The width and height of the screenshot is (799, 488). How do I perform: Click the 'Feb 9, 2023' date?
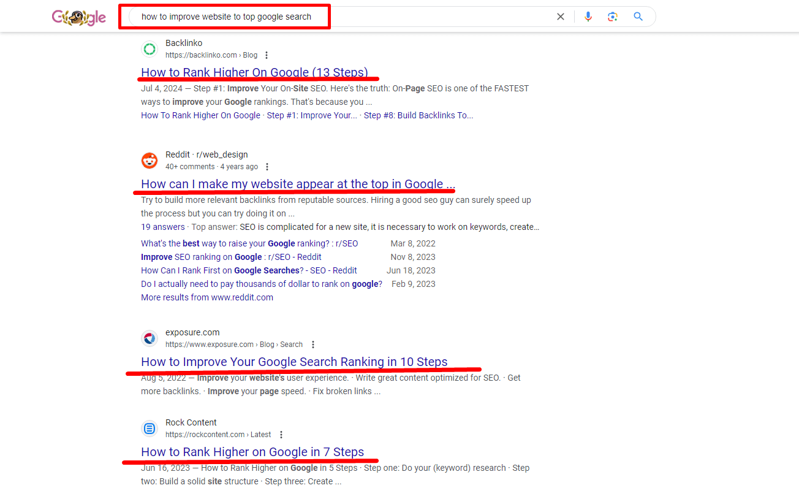[414, 284]
